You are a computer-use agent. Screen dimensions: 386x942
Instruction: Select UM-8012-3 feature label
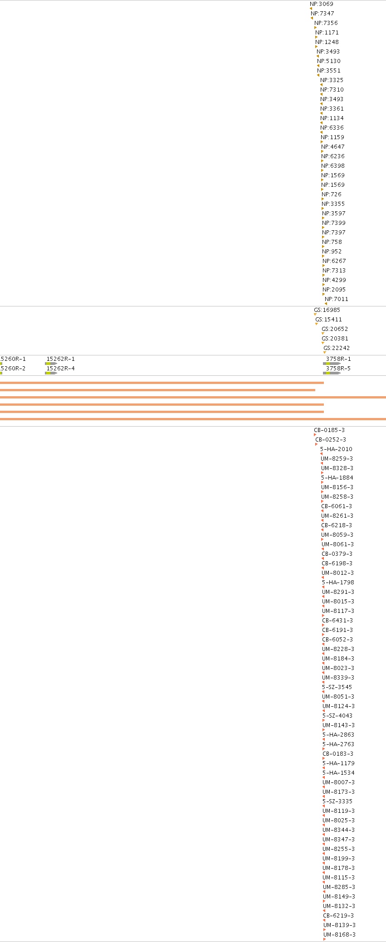pos(338,573)
